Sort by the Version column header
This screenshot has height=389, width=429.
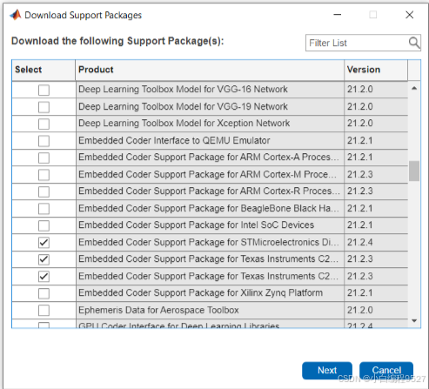click(376, 70)
